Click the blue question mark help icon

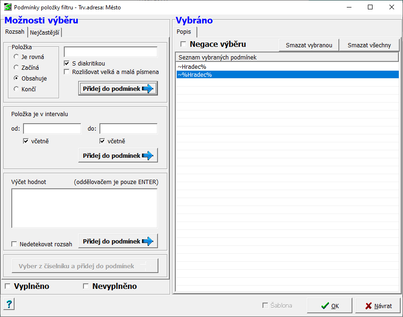pyautogui.click(x=9, y=304)
